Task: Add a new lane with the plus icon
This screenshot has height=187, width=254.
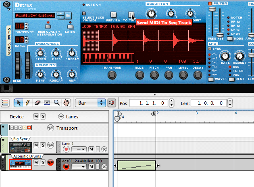Action: click(x=61, y=117)
